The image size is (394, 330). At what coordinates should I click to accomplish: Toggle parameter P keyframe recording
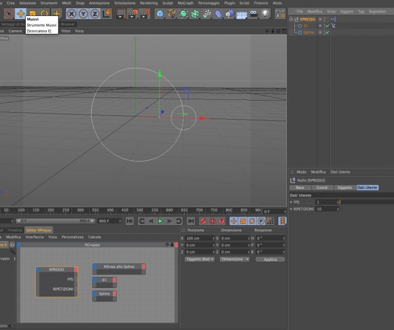[261, 221]
